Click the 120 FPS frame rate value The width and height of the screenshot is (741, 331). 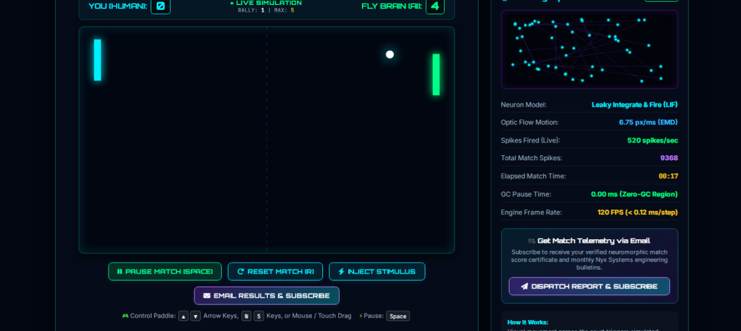coord(637,212)
